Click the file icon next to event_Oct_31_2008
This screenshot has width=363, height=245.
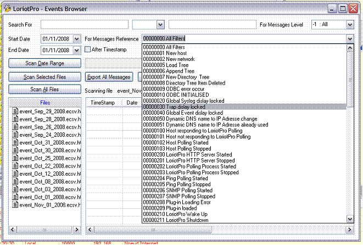[15, 142]
